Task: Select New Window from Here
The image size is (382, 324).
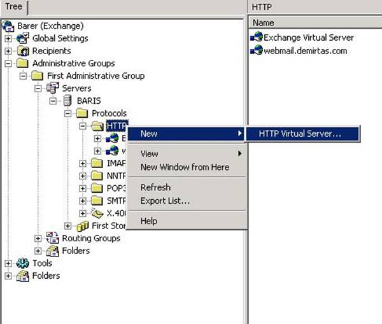Action: [187, 167]
